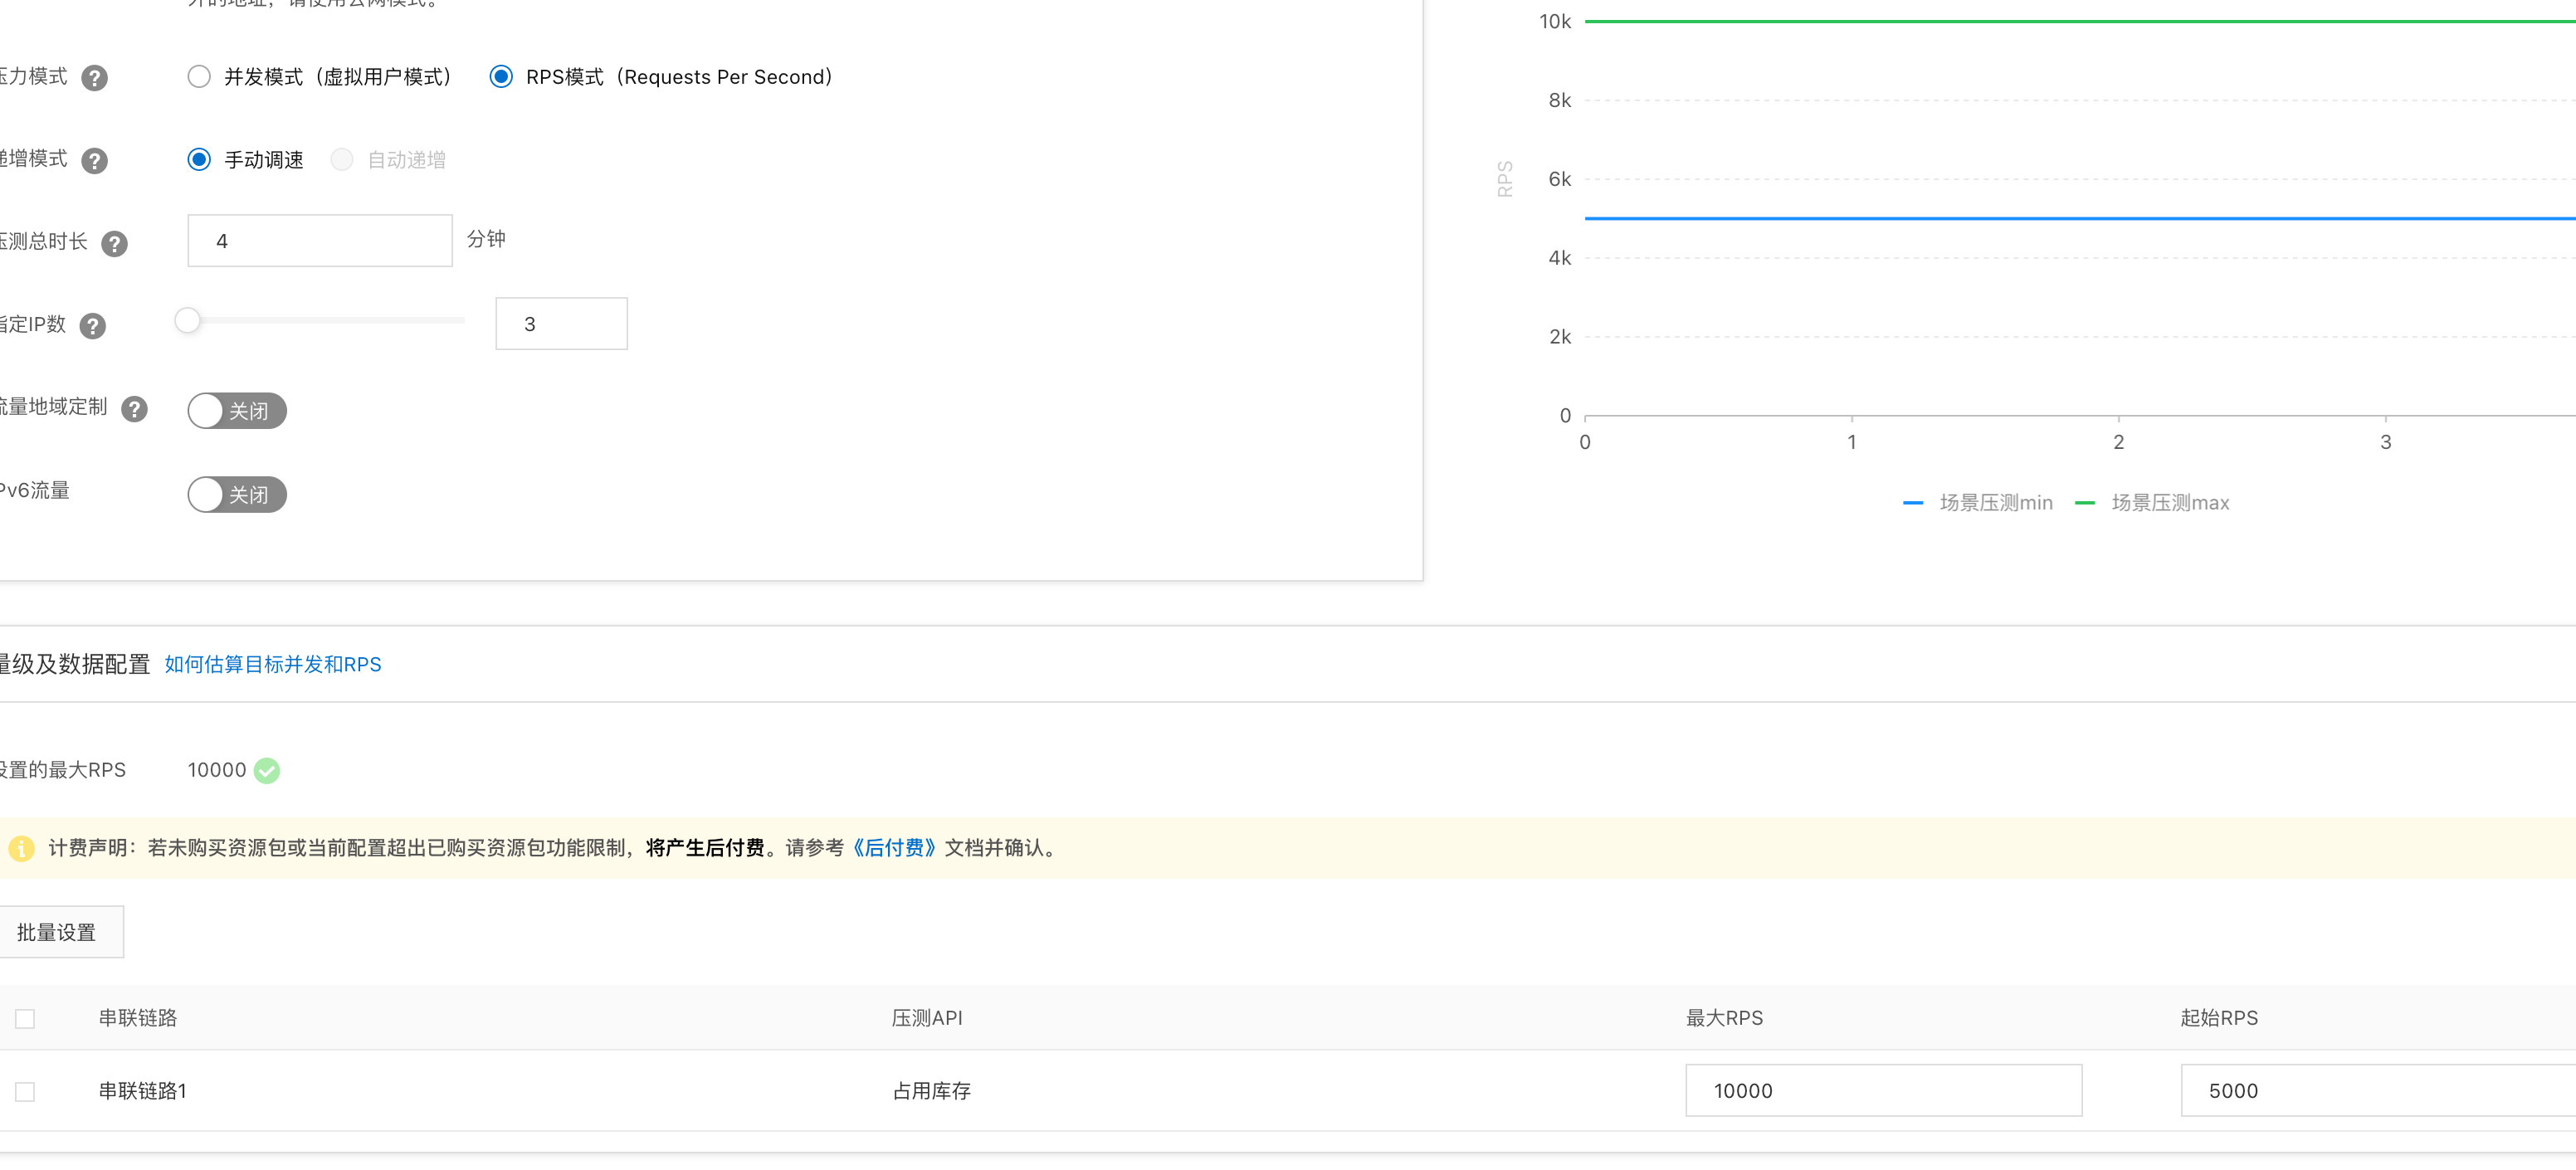Select RPS模式 radio button
2576x1170 pixels.
[x=501, y=77]
